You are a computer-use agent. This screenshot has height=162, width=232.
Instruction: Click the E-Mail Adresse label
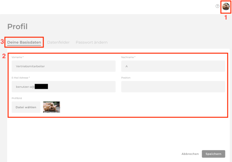click(21, 78)
